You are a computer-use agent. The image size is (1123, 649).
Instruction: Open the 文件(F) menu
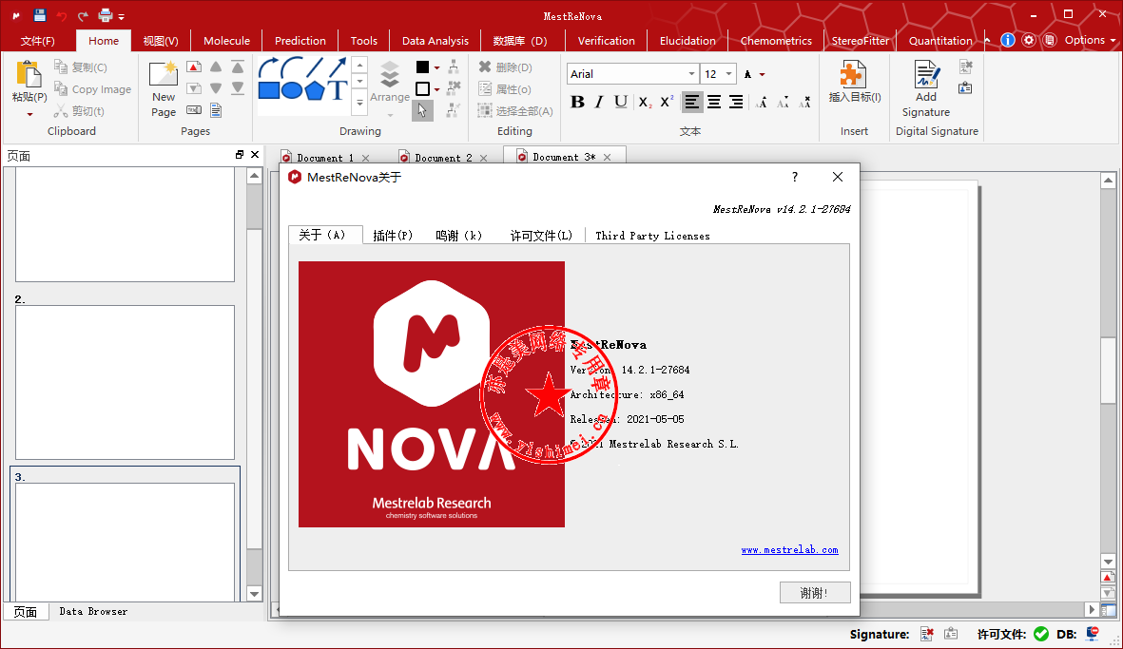pyautogui.click(x=37, y=41)
